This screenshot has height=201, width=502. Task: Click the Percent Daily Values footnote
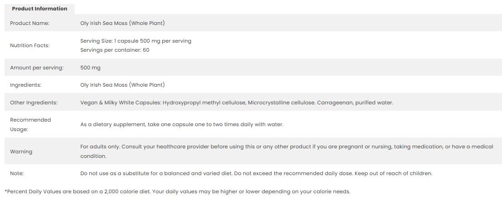click(177, 191)
